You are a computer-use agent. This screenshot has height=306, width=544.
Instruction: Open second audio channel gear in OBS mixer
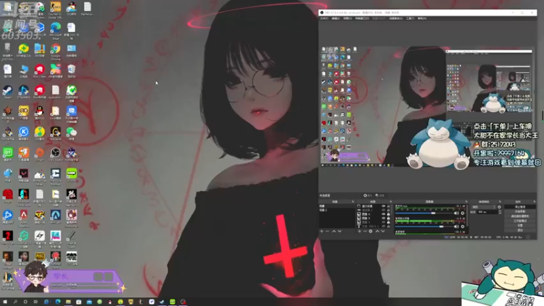[462, 226]
